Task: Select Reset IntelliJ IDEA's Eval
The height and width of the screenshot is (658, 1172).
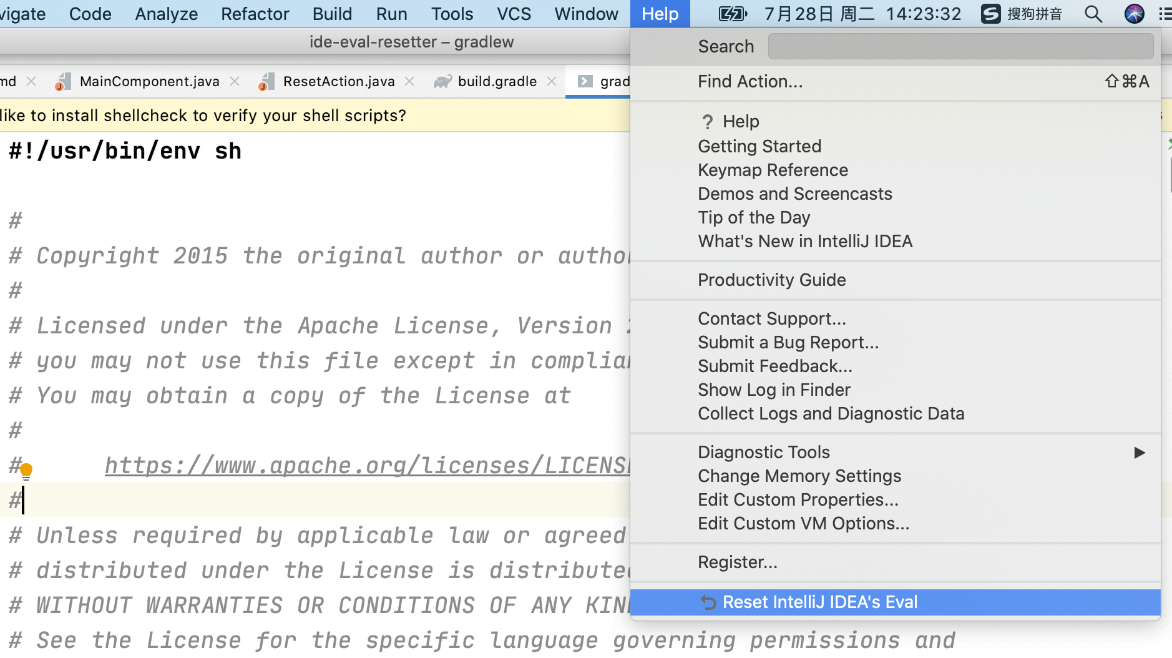Action: click(896, 602)
